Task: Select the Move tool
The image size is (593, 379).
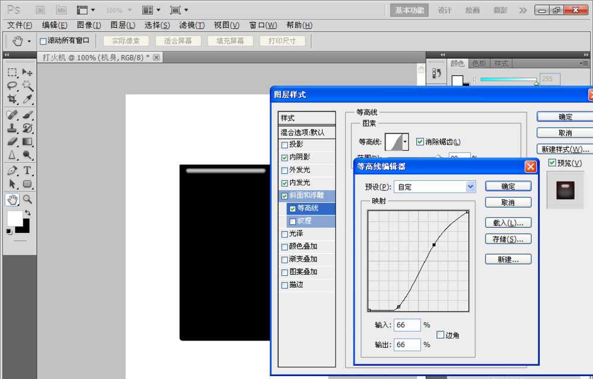Action: 27,72
